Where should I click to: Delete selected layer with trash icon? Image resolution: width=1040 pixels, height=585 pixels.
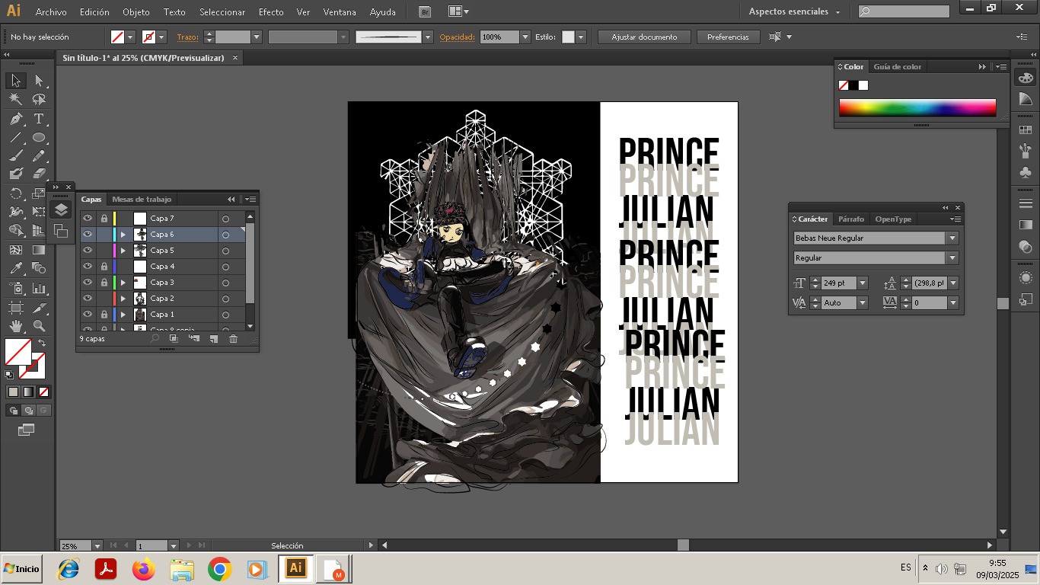point(234,339)
